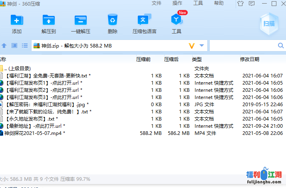This screenshot has height=188, width=286.
Task: Switch to the details list view
Action: coord(24,46)
